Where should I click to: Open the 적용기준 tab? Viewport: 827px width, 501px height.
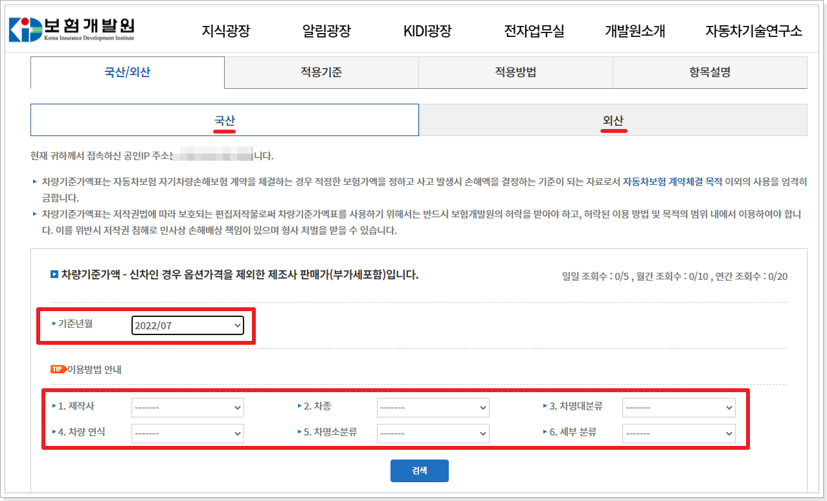[321, 73]
